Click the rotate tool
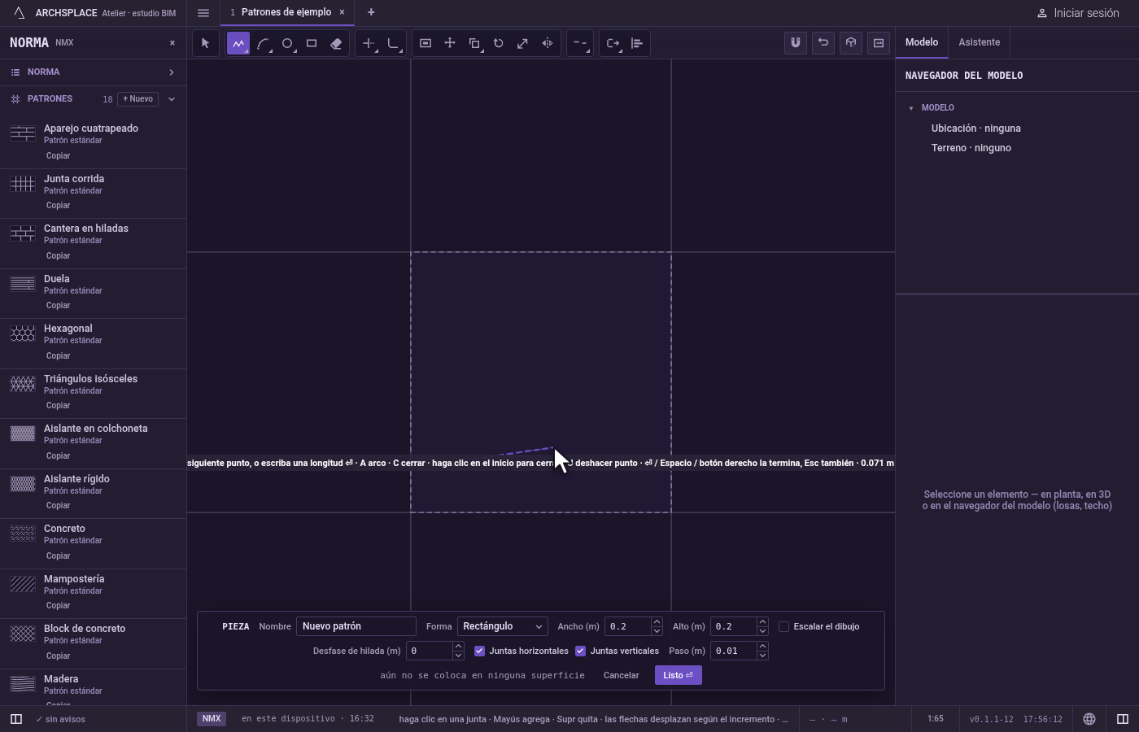The image size is (1139, 732). (499, 43)
